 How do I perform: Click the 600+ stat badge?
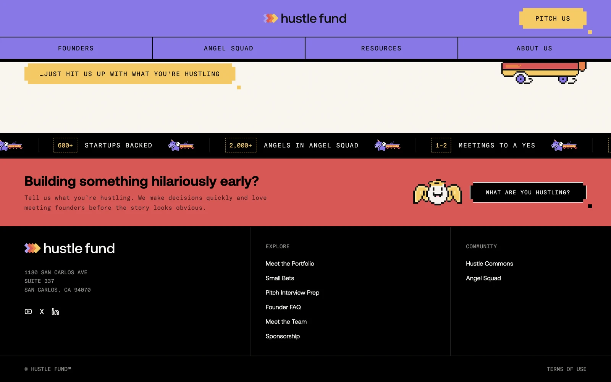[65, 145]
